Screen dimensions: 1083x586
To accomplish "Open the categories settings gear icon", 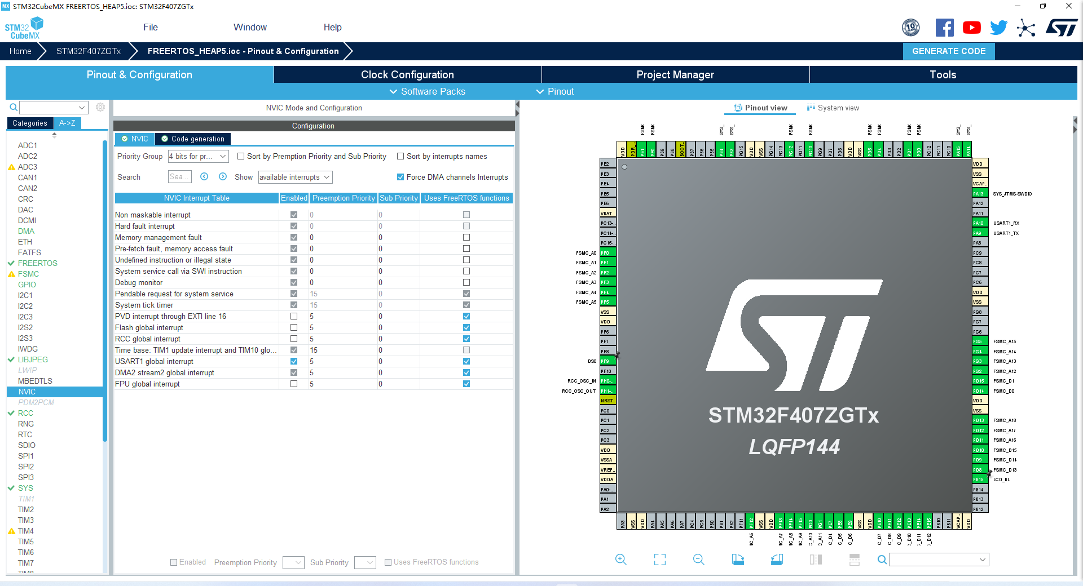I will [100, 107].
